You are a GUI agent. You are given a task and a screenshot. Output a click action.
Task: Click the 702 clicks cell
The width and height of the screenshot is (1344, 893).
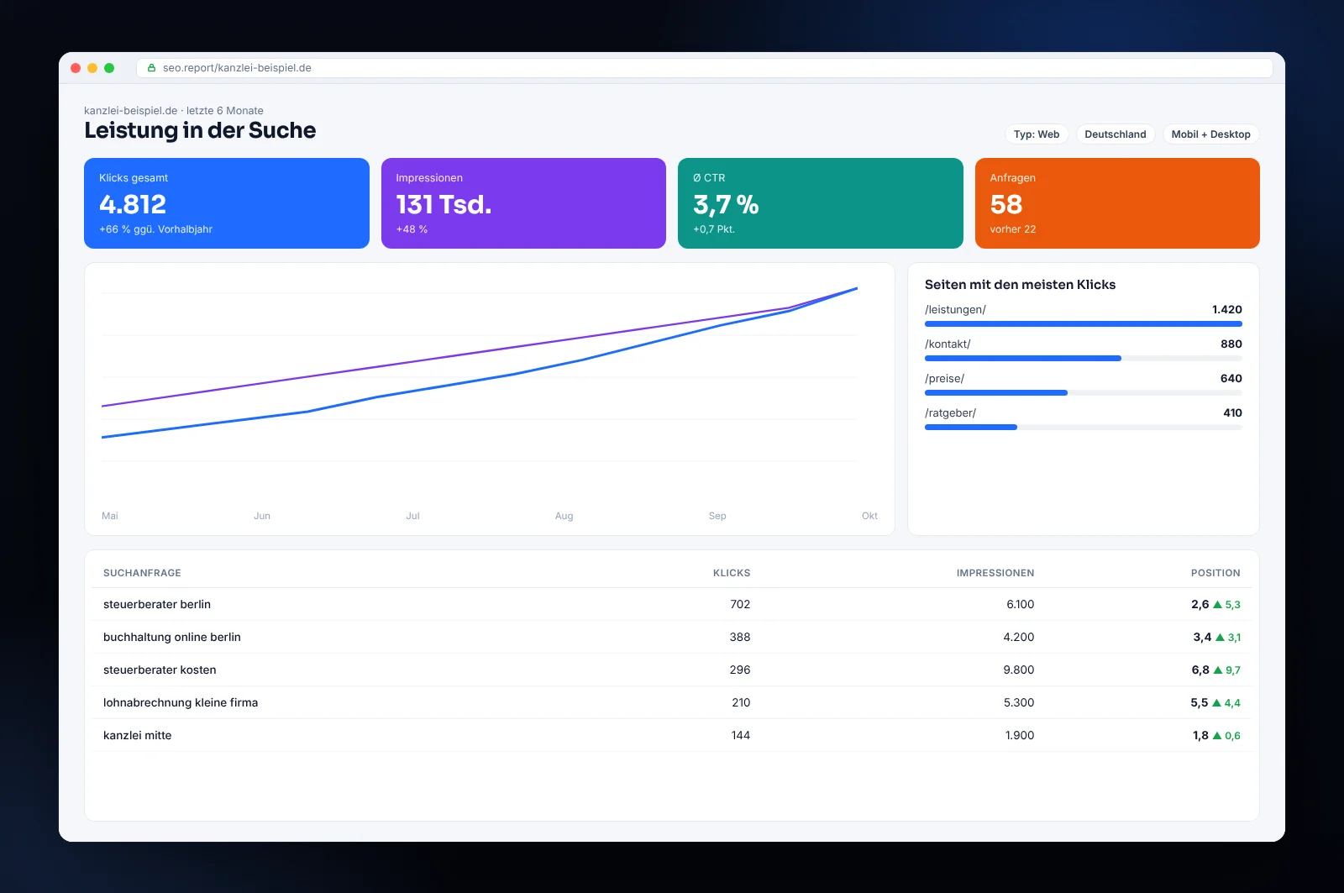pos(740,604)
